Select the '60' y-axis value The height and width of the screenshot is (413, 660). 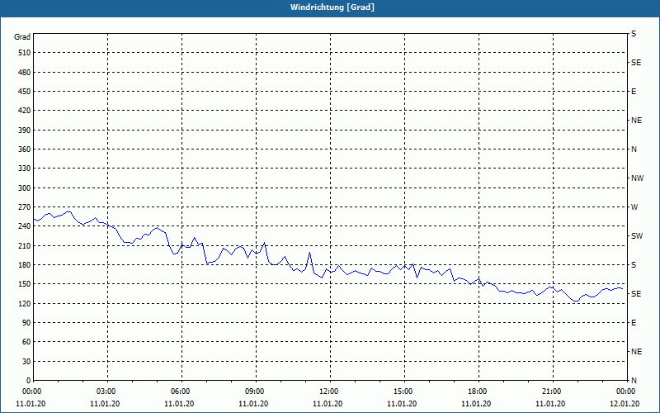pos(26,342)
